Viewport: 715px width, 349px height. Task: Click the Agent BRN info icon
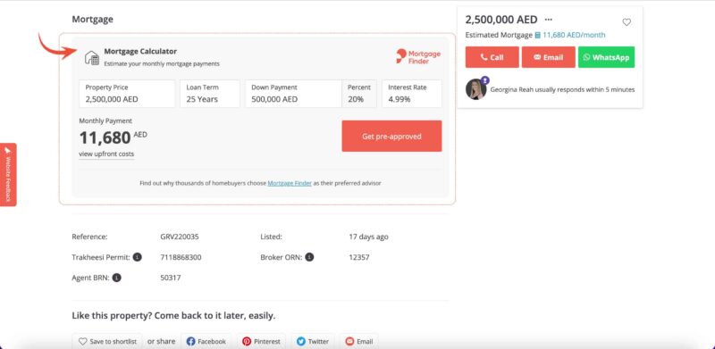(117, 278)
